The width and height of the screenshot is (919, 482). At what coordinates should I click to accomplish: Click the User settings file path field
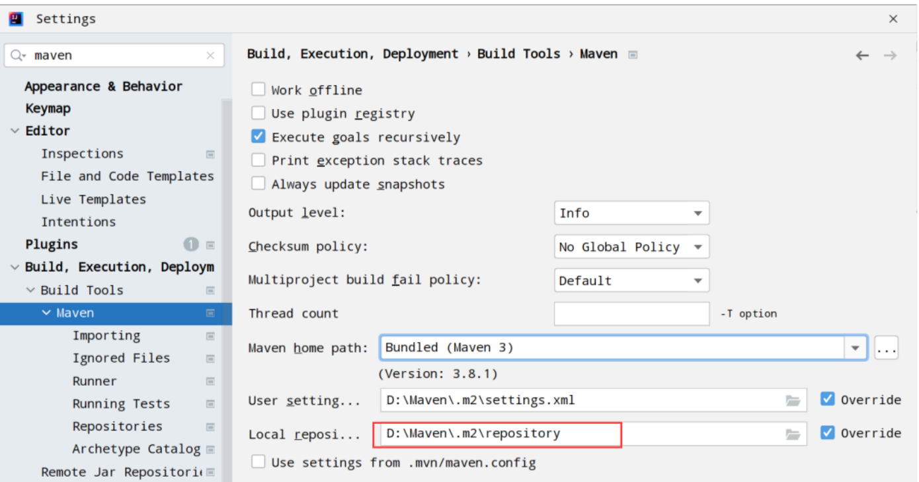click(x=593, y=401)
